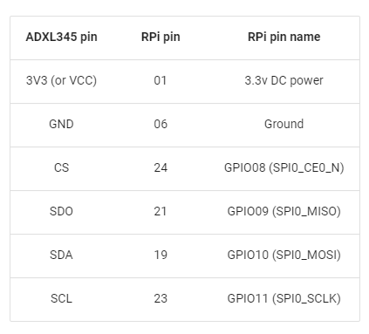
Task: Click RPi pin number 24
Action: [161, 167]
